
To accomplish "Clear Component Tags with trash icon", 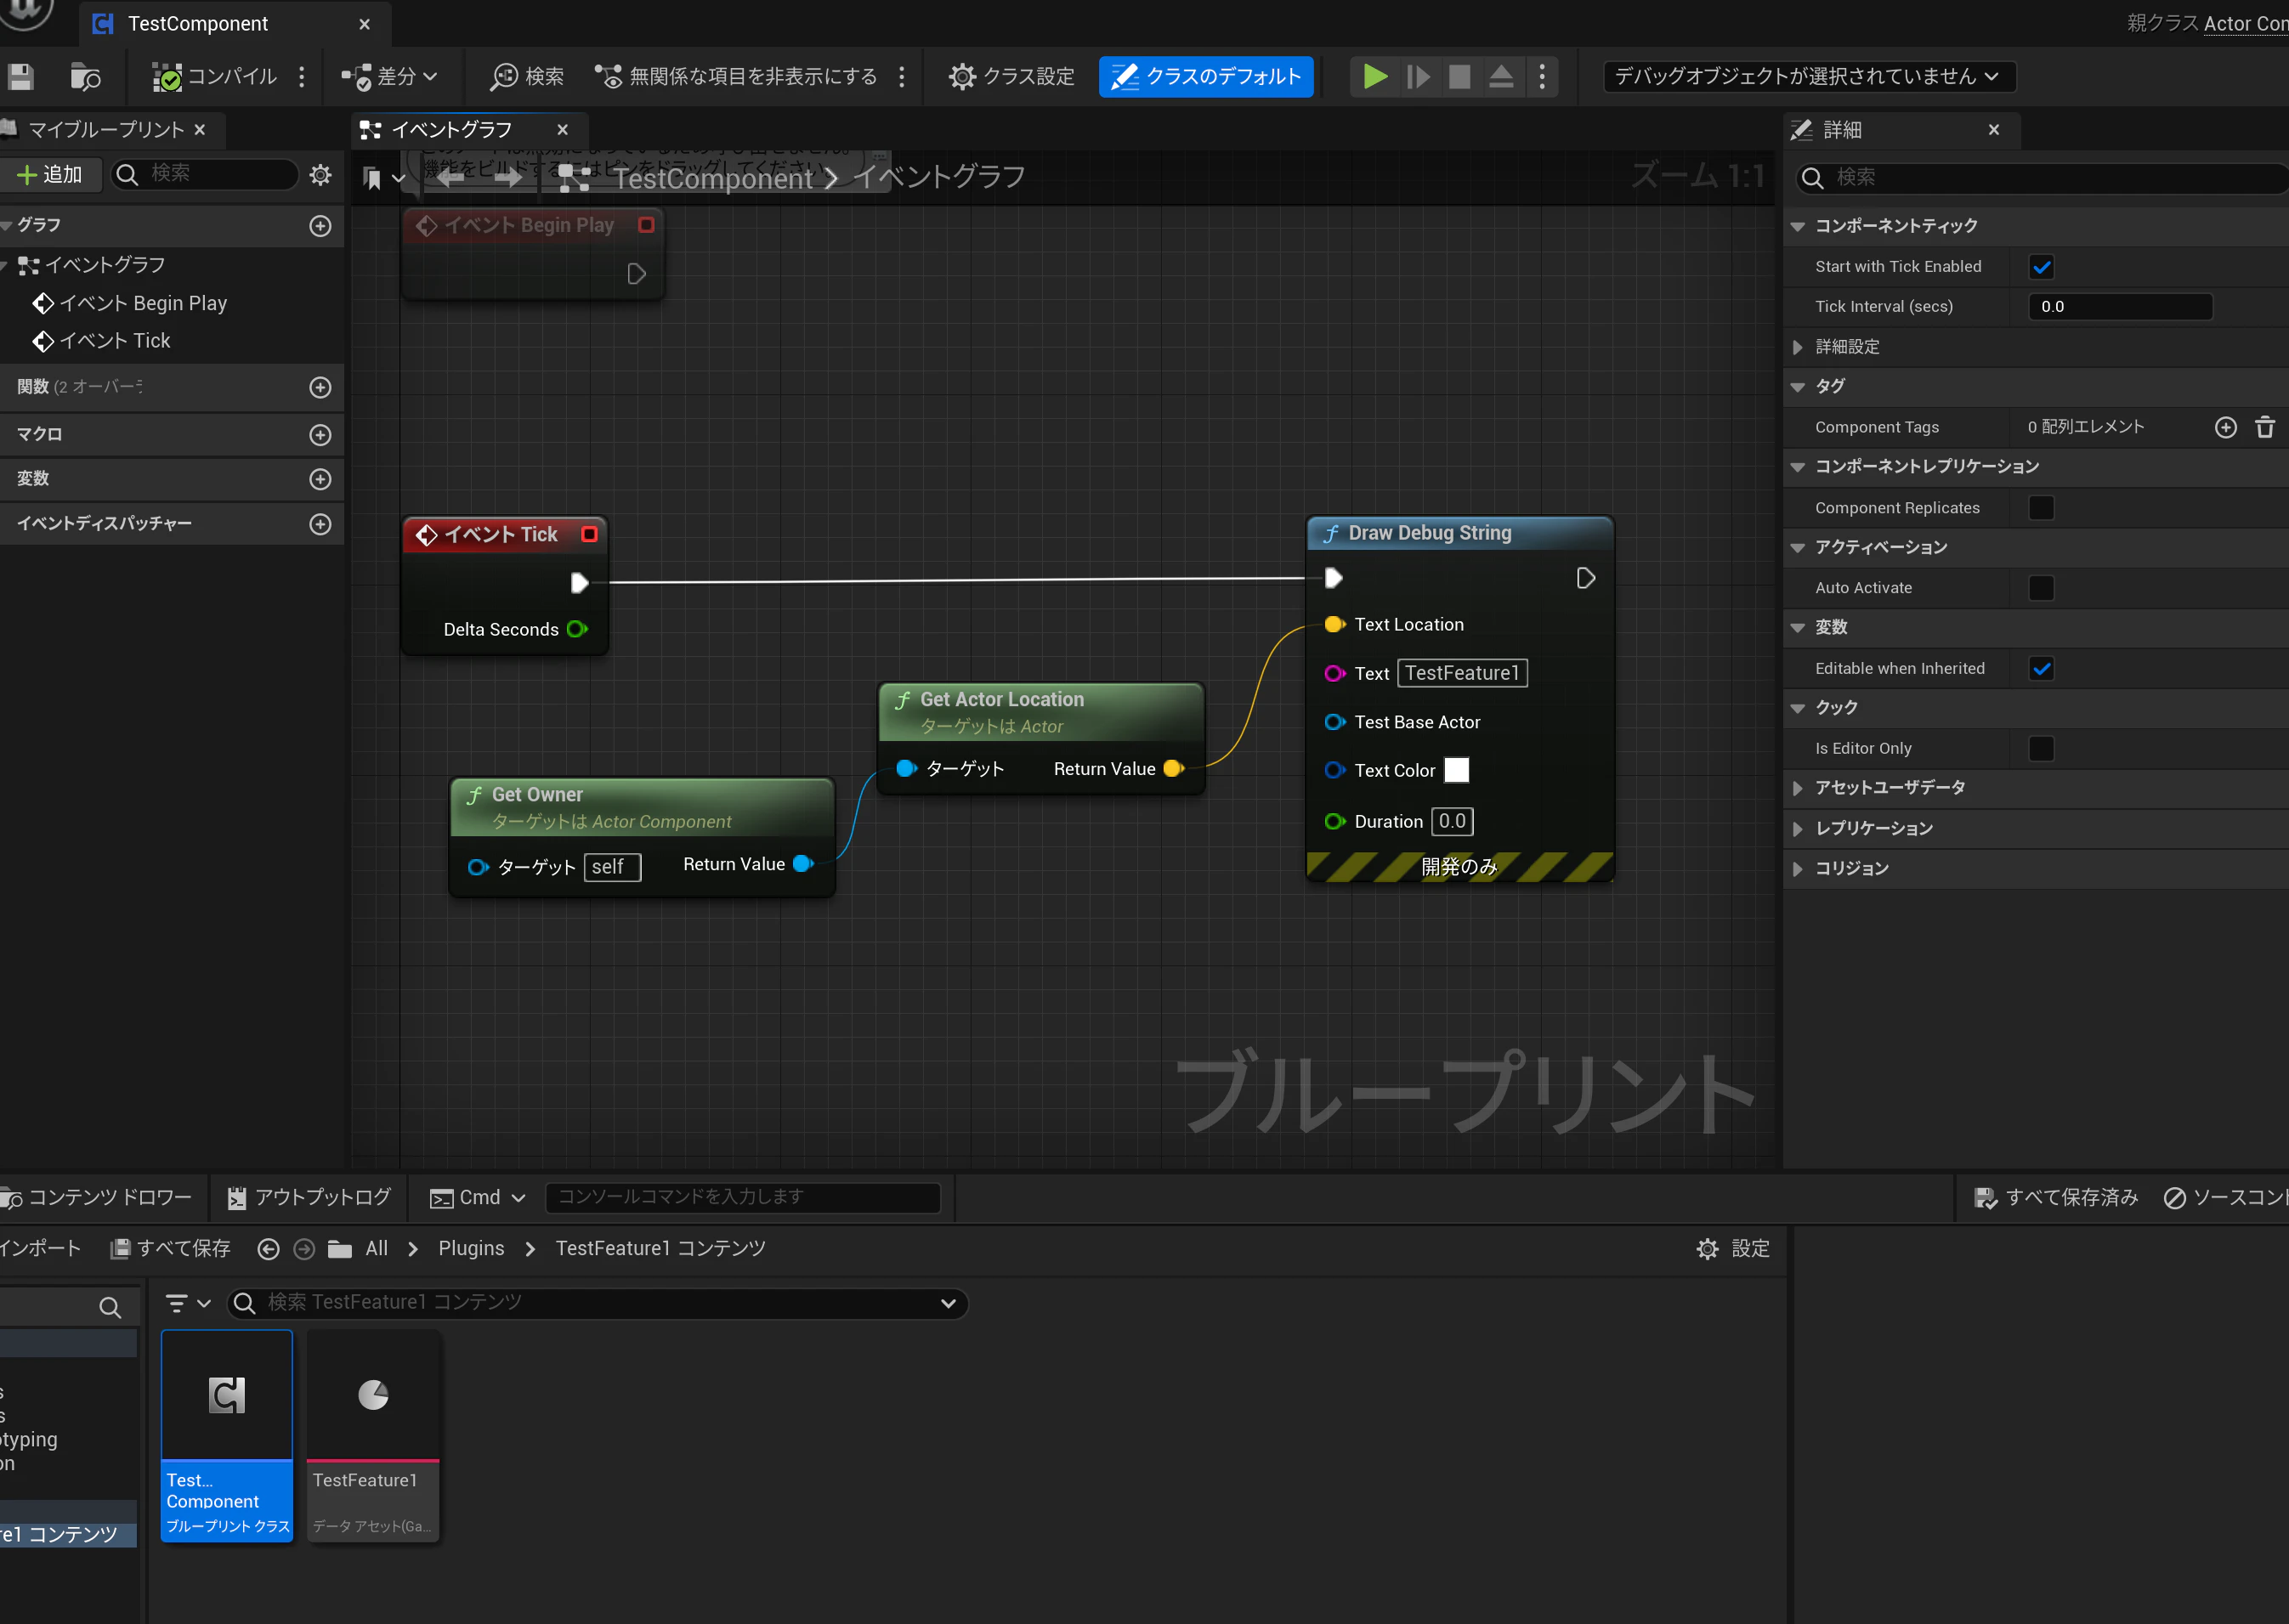I will click(2265, 427).
